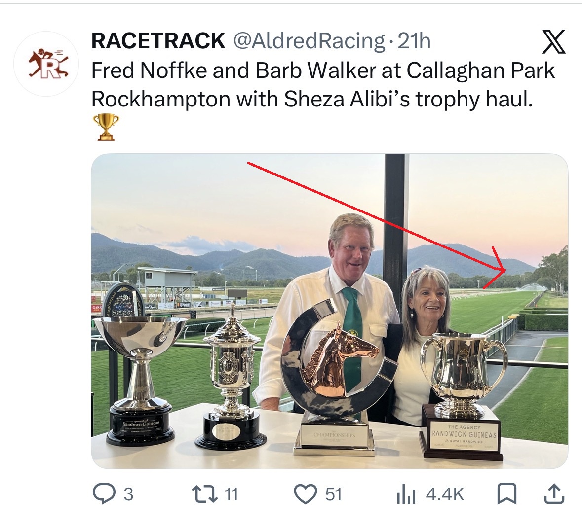Click the X logo
The image size is (582, 526).
[553, 42]
